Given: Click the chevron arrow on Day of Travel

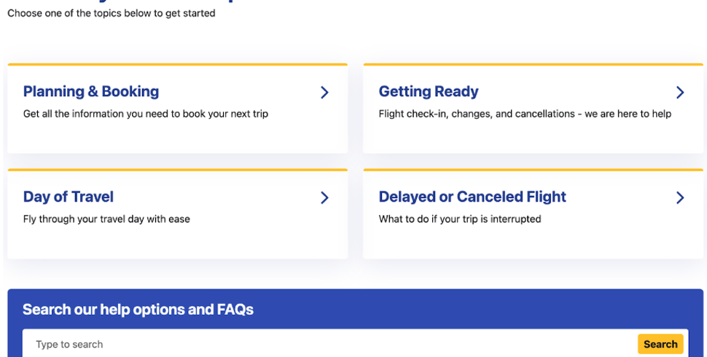Looking at the screenshot, I should pyautogui.click(x=324, y=197).
